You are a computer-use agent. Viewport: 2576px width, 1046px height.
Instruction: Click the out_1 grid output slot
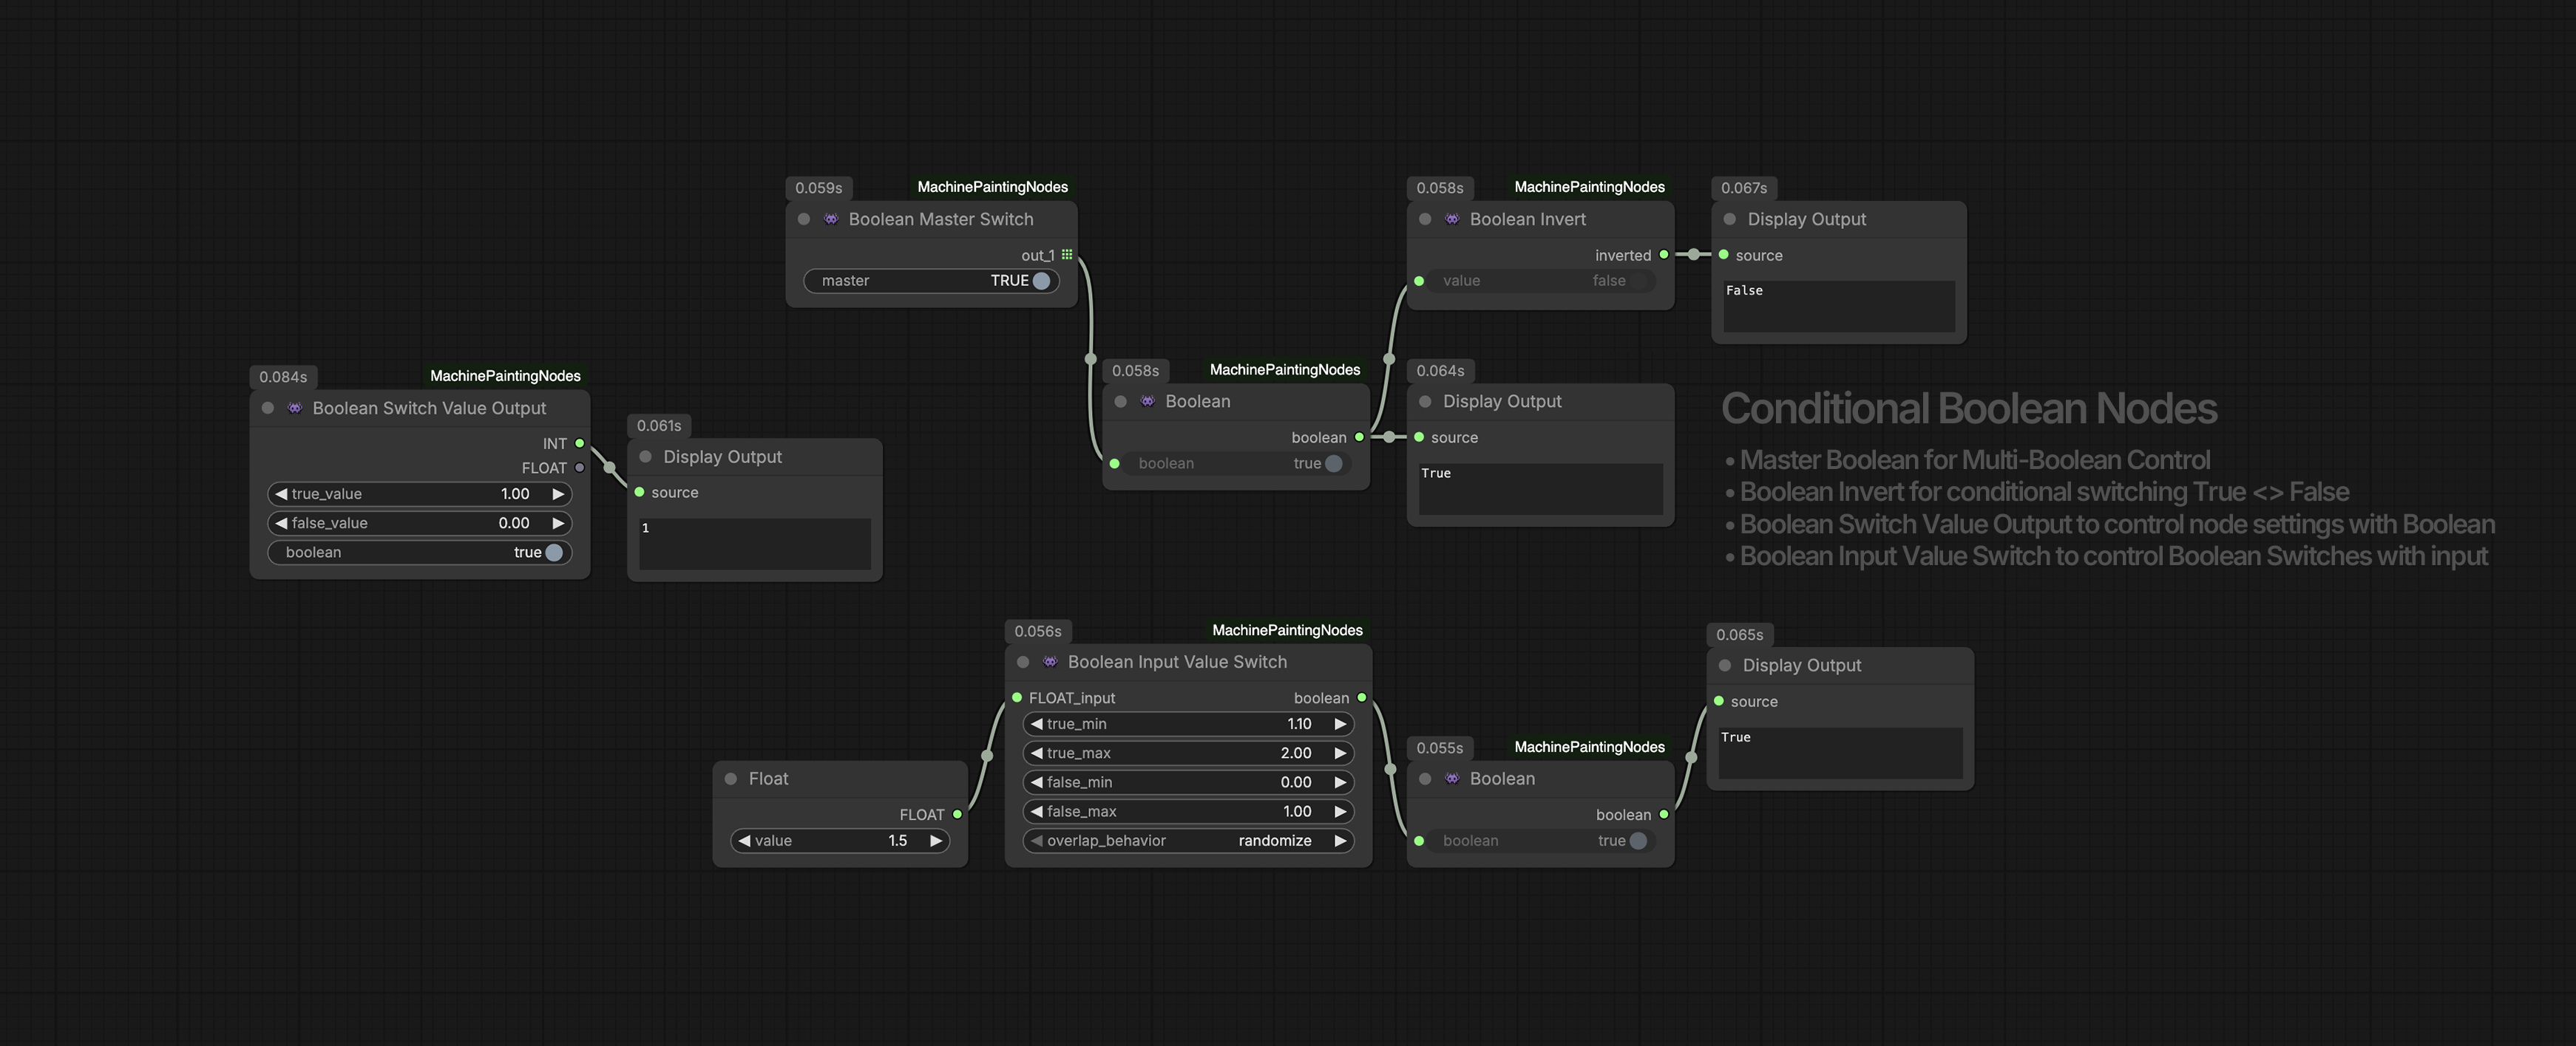1067,255
